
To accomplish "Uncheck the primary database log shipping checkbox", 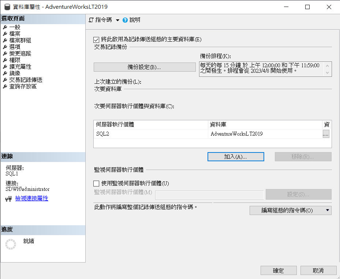I will tap(97, 39).
